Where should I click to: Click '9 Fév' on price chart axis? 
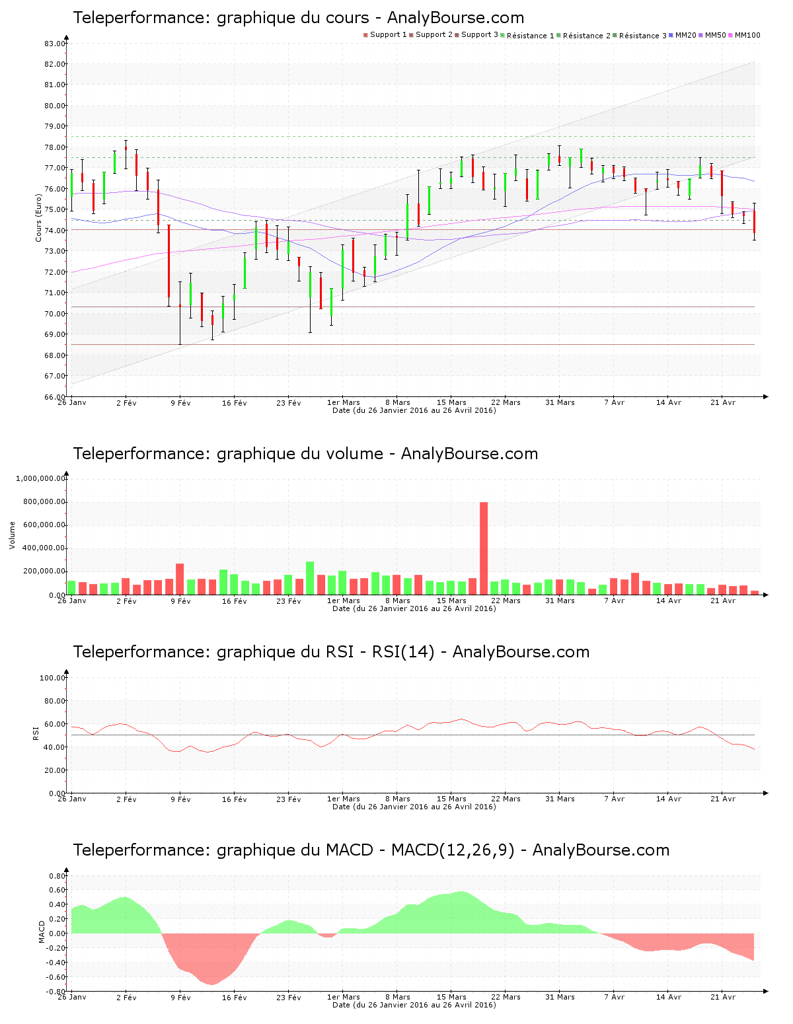(180, 402)
